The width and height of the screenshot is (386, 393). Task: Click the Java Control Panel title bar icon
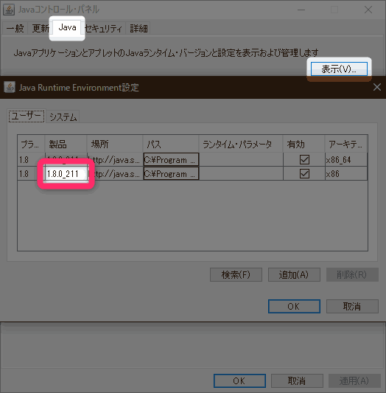(9, 10)
